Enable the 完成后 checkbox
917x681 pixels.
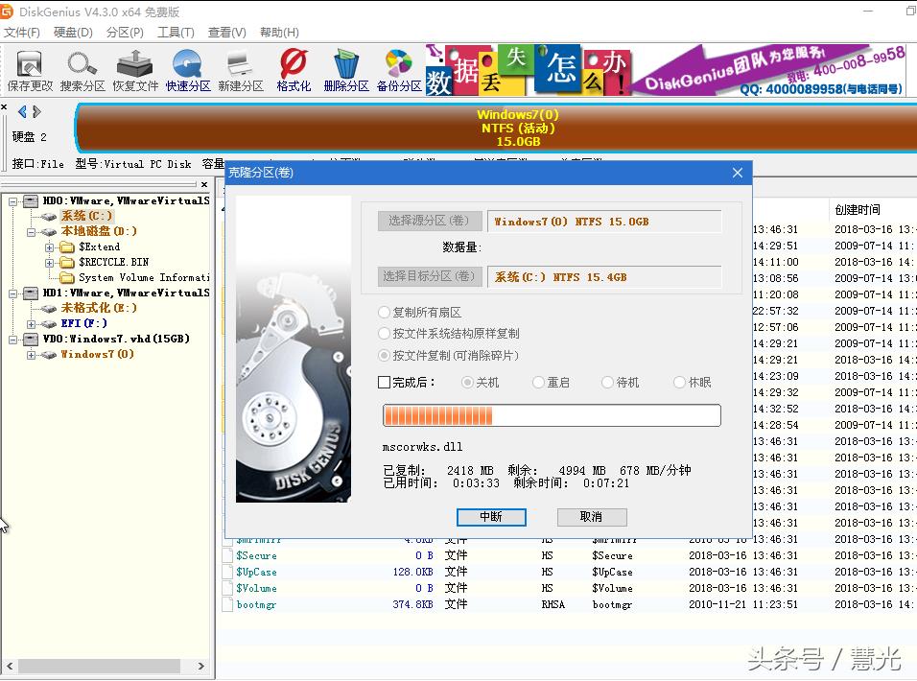click(385, 382)
